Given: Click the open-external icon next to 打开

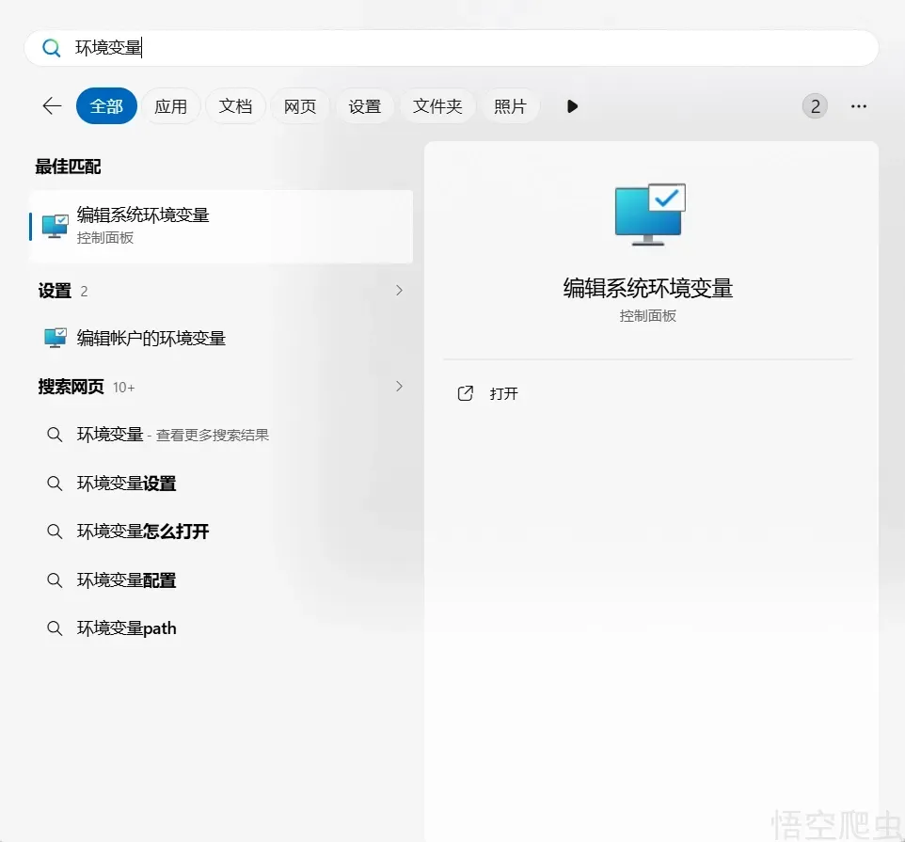Looking at the screenshot, I should click(x=465, y=393).
